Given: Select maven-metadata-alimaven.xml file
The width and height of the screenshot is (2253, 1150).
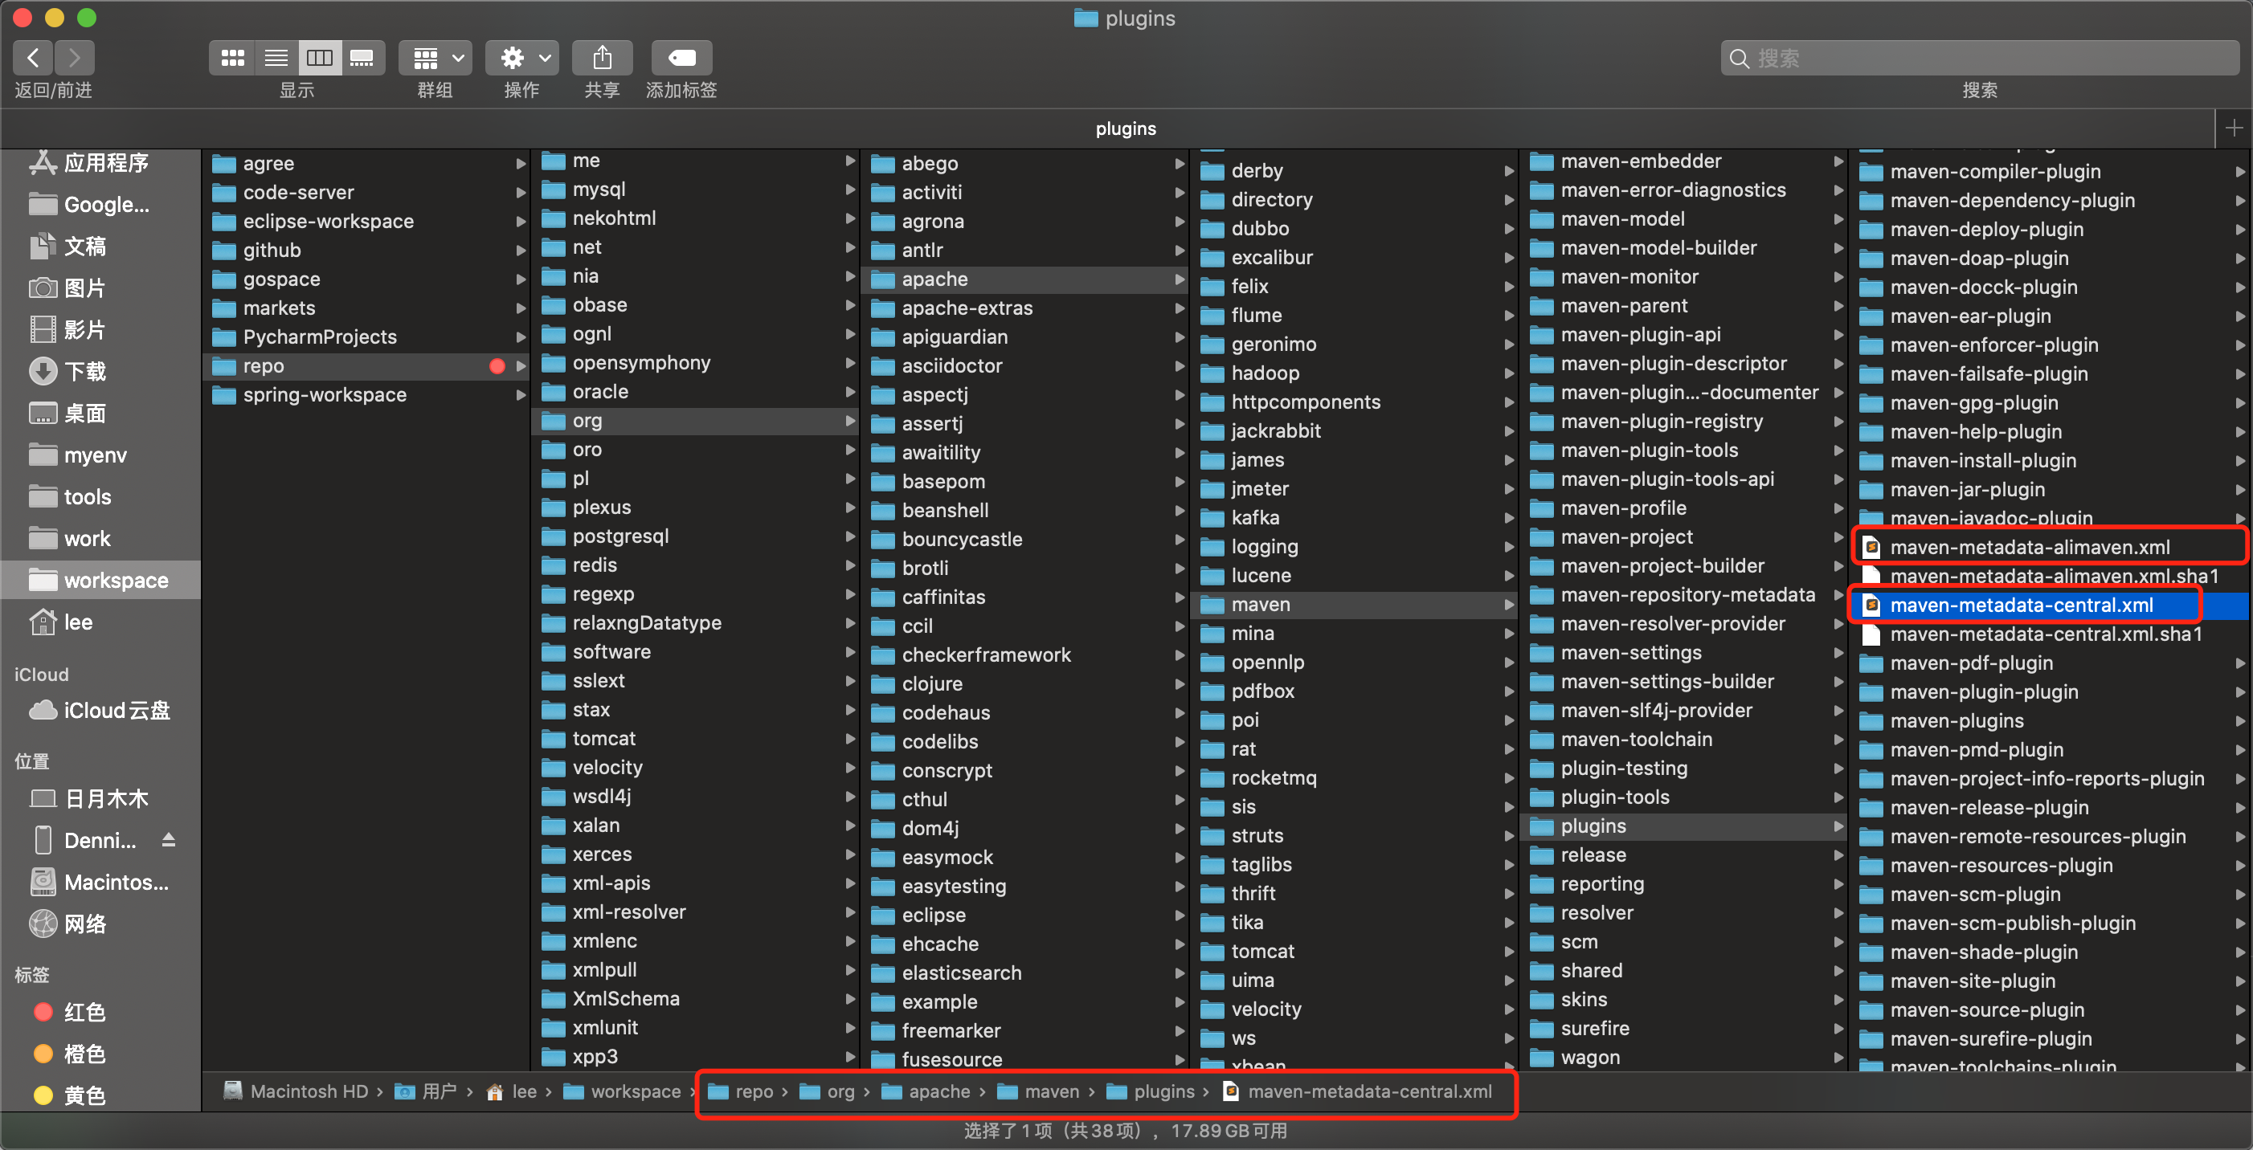Looking at the screenshot, I should 2029,547.
